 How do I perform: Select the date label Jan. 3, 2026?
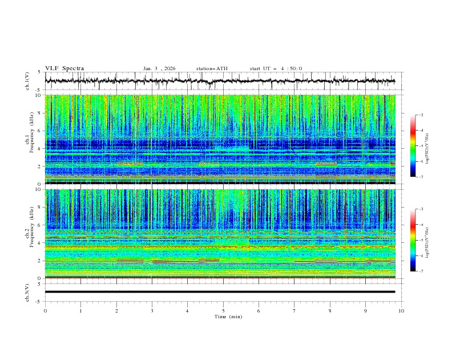pyautogui.click(x=159, y=68)
